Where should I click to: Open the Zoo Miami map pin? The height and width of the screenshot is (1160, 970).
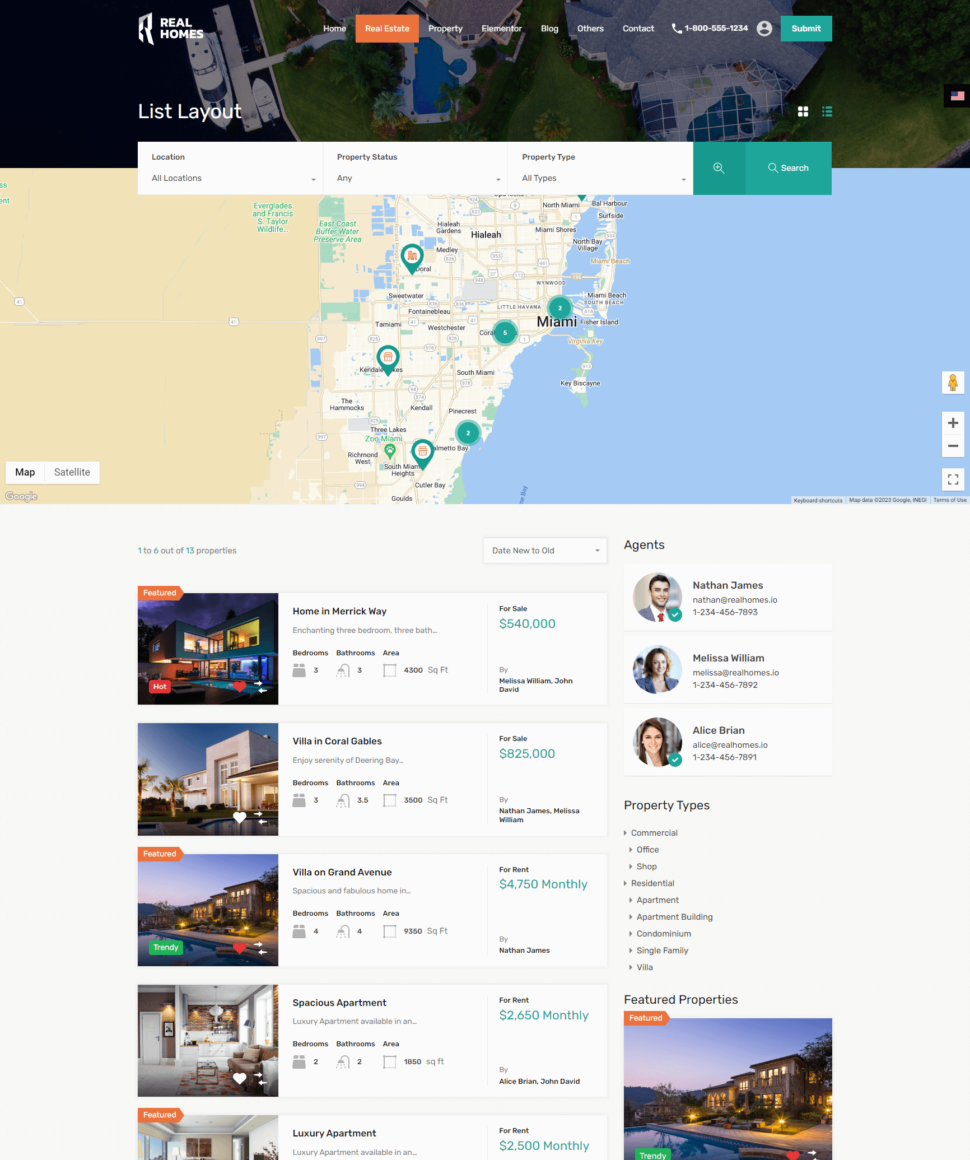click(390, 450)
